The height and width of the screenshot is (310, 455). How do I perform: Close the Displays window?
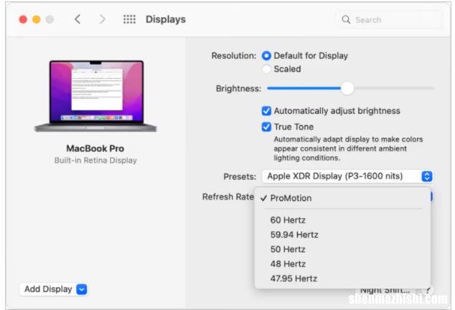pyautogui.click(x=23, y=19)
